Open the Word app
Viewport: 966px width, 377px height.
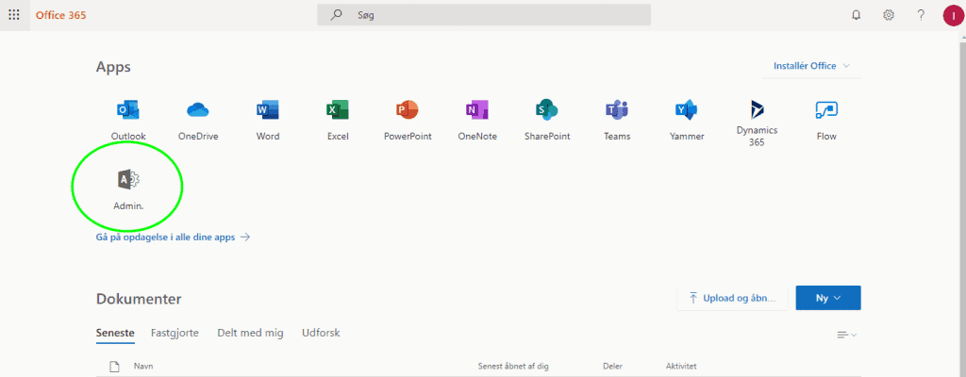tap(267, 120)
